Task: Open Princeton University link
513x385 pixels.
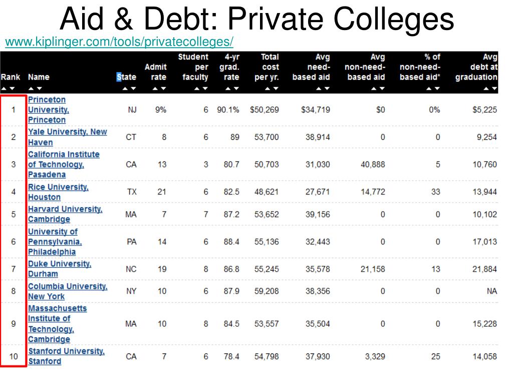Action: click(x=49, y=110)
